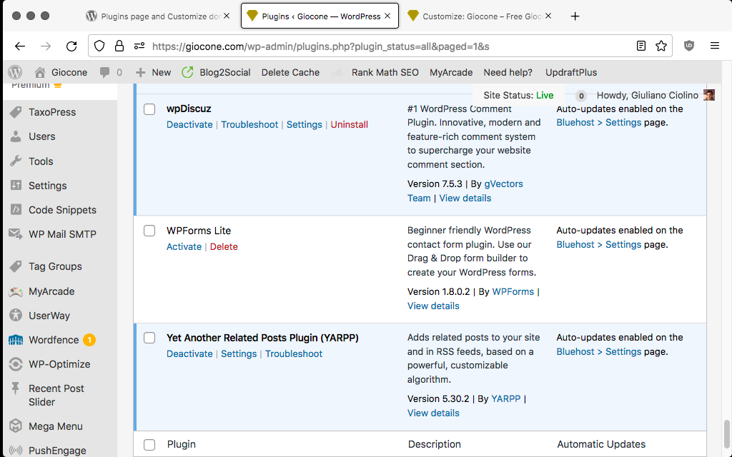
Task: Open the comments bubble icon in admin bar
Action: pyautogui.click(x=105, y=72)
